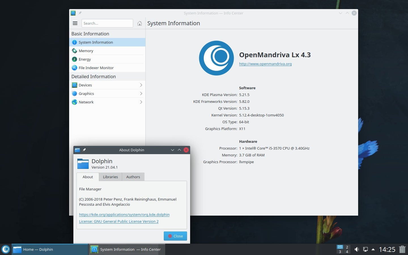This screenshot has width=408, height=255.
Task: Click the home icon next to search
Action: pyautogui.click(x=139, y=23)
